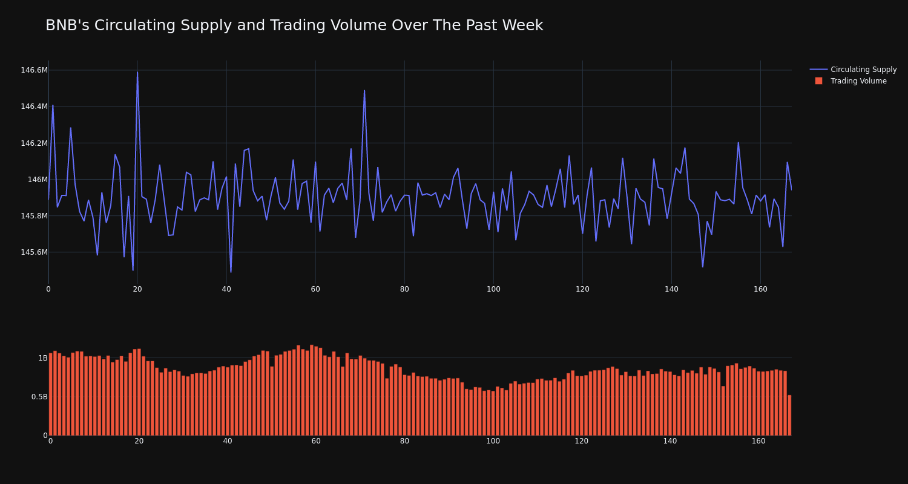
Task: Click the 160 tick on supply chart x-axis
Action: [x=760, y=289]
